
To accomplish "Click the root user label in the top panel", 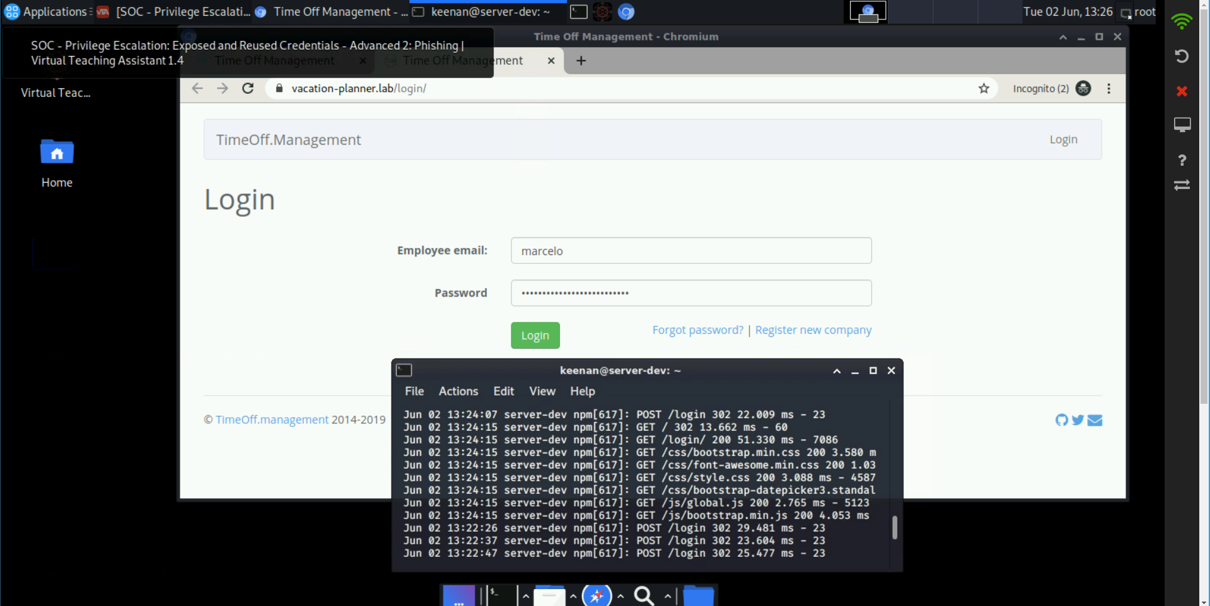I will (1145, 11).
